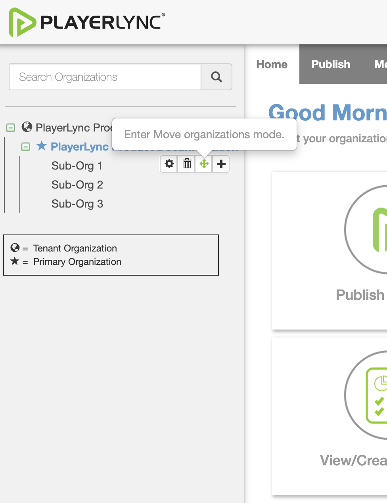Screen dimensions: 387x503
Task: Select Sub-Org 2 in the tree
Action: pyautogui.click(x=77, y=185)
